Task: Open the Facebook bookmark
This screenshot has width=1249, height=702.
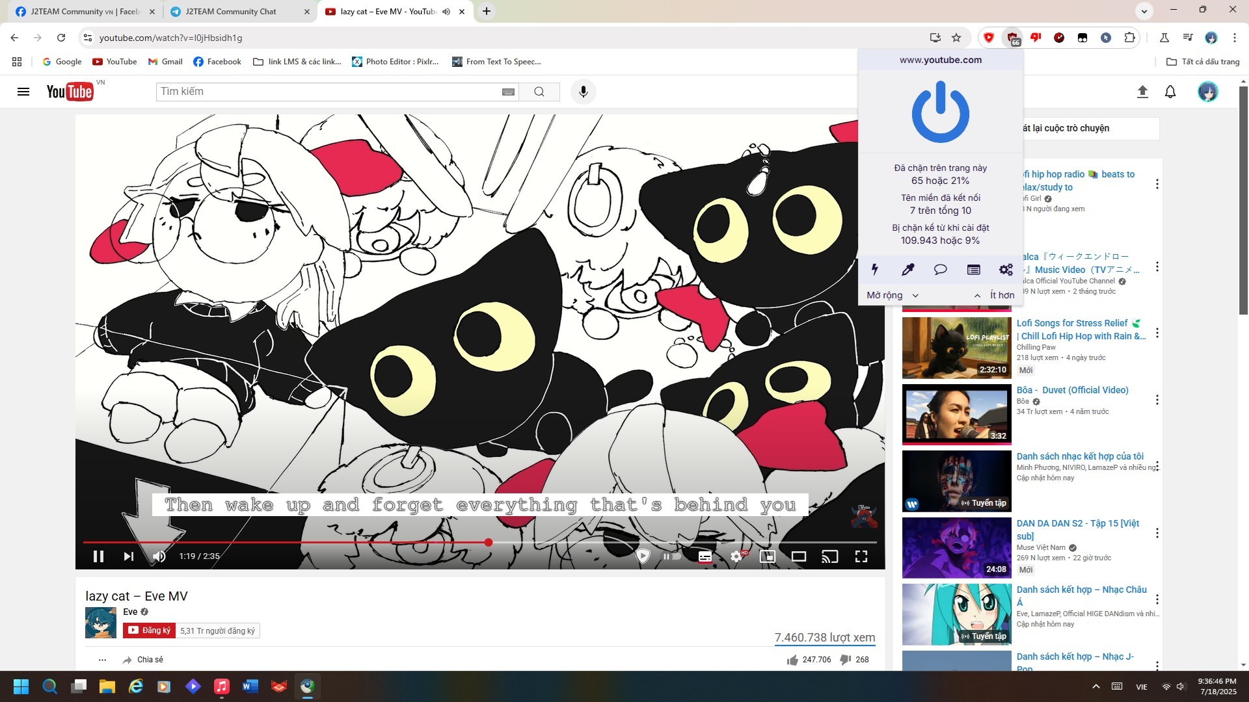Action: point(217,62)
